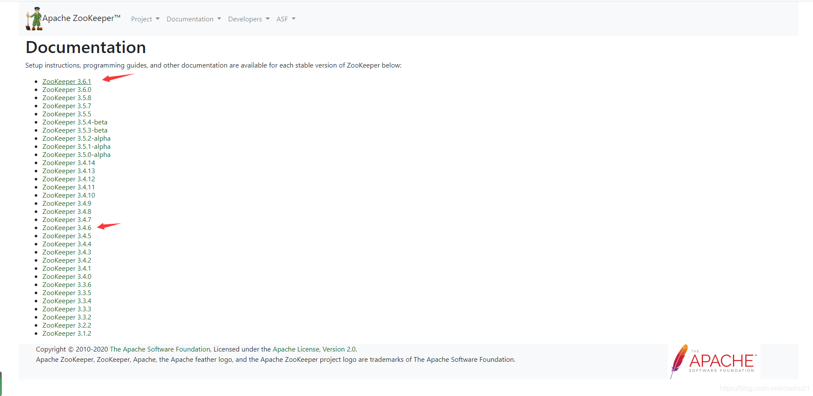
Task: Open ZooKeeper 3.3.6 documentation link
Action: (67, 285)
